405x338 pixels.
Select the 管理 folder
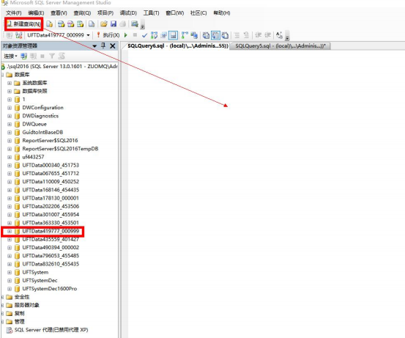click(x=20, y=321)
